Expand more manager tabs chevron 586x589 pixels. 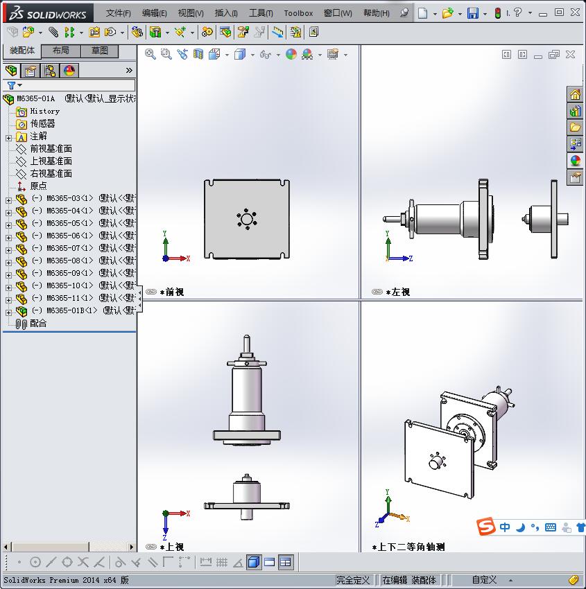[129, 70]
